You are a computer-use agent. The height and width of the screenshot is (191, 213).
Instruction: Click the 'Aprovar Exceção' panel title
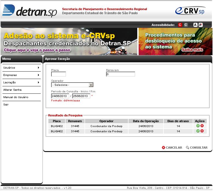tap(57, 59)
